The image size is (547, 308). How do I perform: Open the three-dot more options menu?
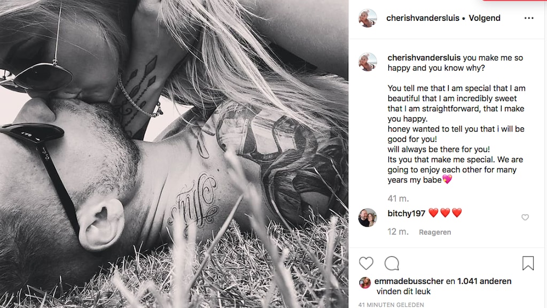click(529, 18)
